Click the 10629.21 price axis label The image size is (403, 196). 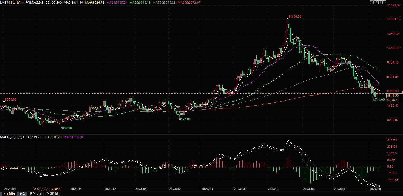click(x=394, y=34)
